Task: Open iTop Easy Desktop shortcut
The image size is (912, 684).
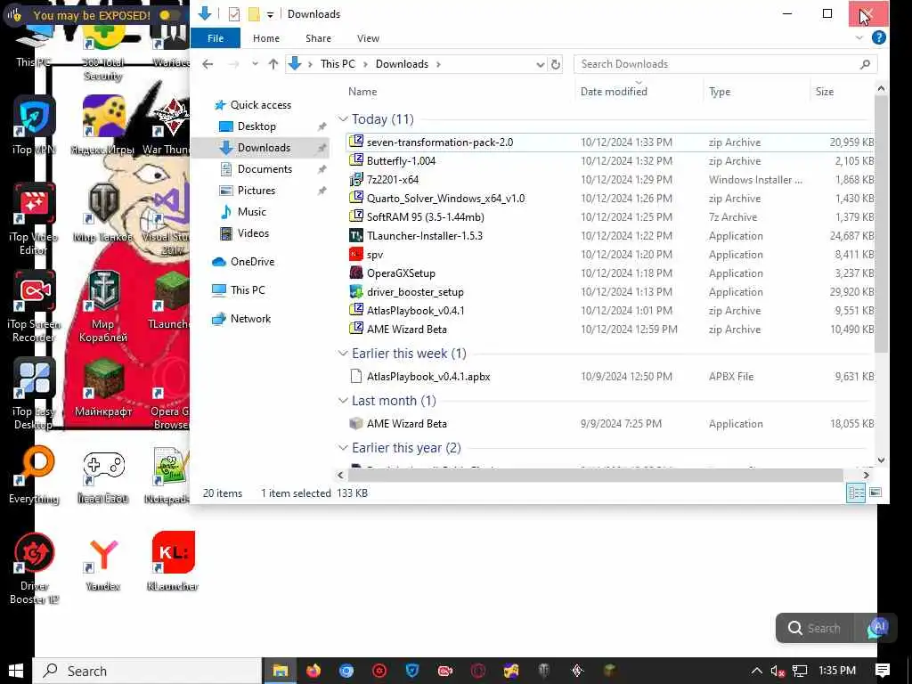Action: (x=34, y=394)
